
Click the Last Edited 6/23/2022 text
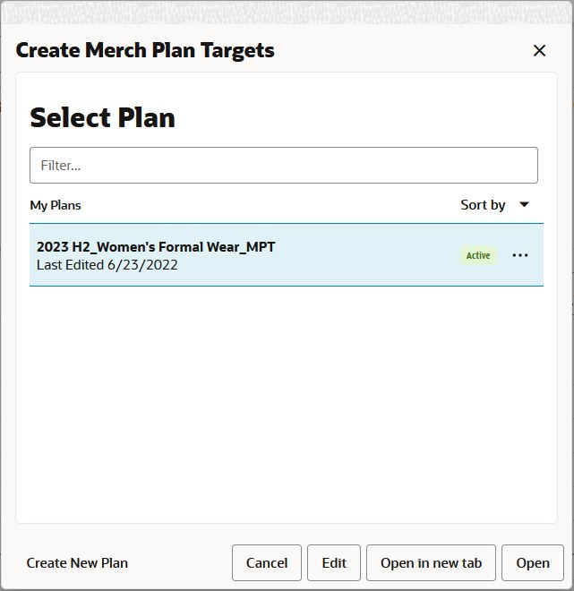(x=107, y=265)
